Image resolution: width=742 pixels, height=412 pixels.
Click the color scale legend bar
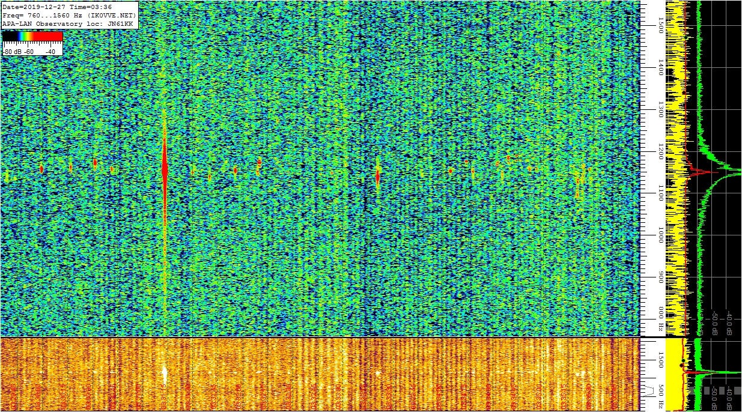tap(32, 36)
